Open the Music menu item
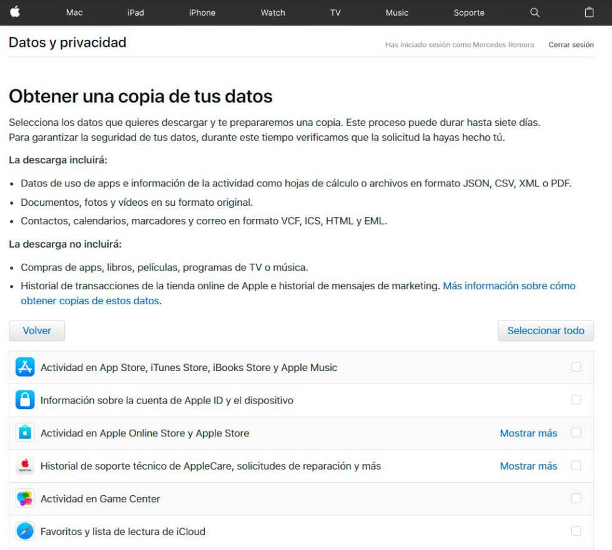Viewport: 612px width, 550px height. pyautogui.click(x=397, y=12)
